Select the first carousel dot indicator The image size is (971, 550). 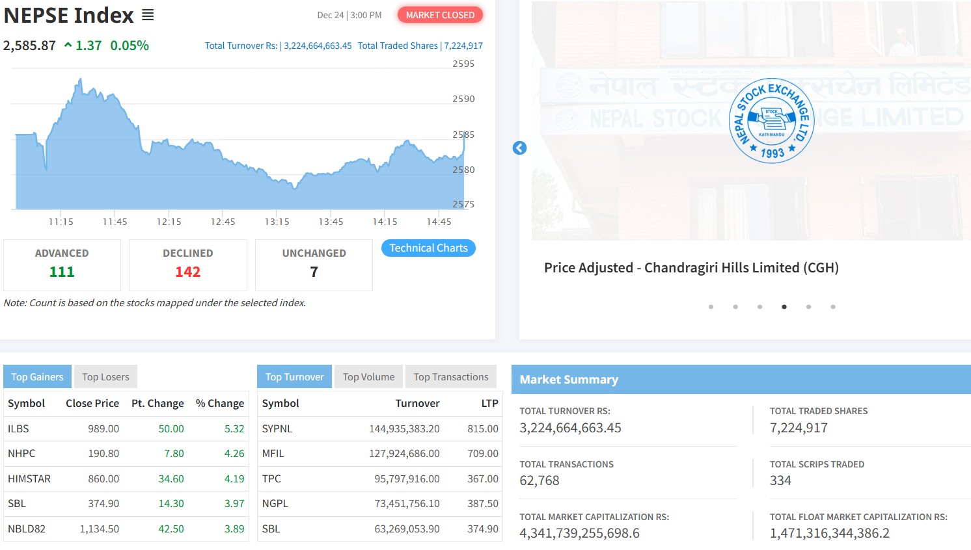[711, 307]
